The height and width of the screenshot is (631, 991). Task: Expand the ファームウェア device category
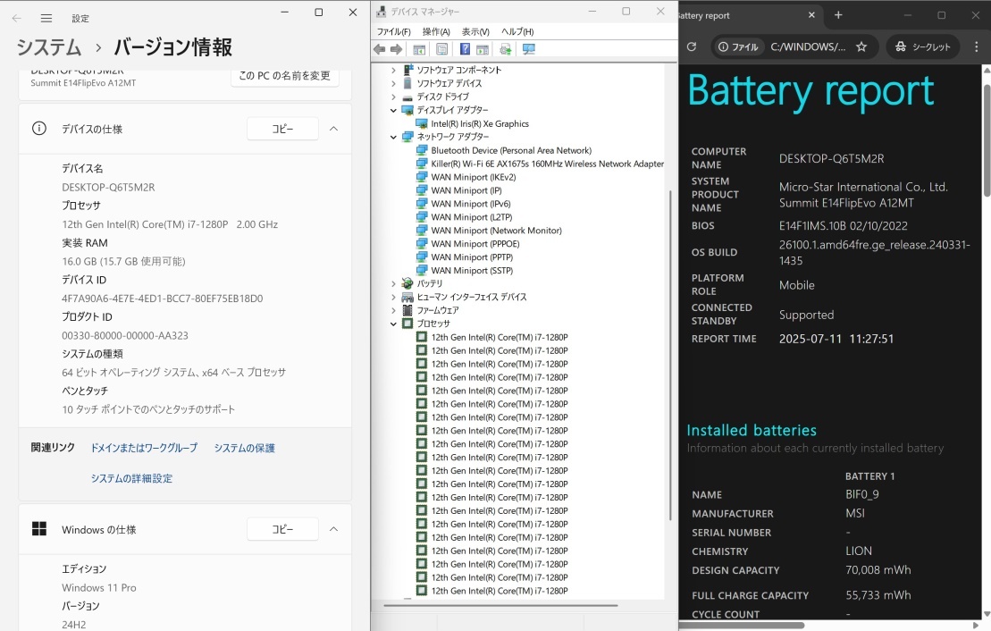click(x=393, y=310)
